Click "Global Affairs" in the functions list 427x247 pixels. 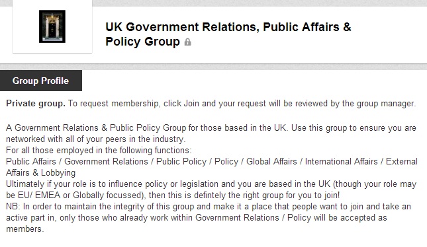(x=271, y=161)
